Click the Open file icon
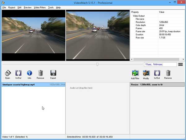Image resolution: width=186 pixels, height=140 pixels. pyautogui.click(x=7, y=73)
